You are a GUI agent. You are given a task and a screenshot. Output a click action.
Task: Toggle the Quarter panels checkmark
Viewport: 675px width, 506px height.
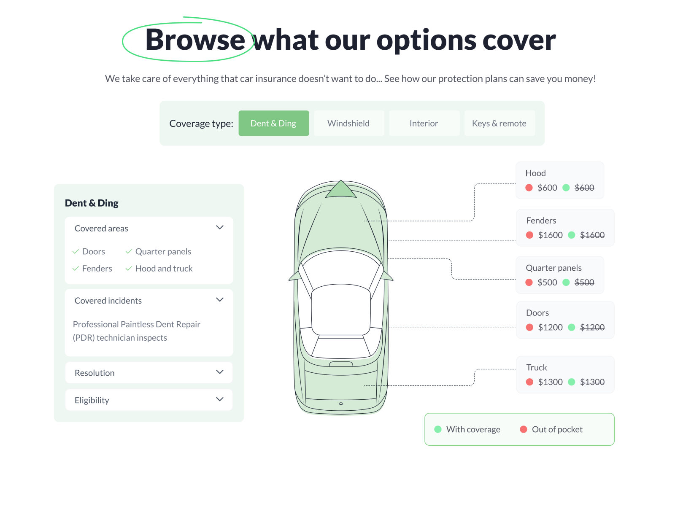(x=129, y=251)
